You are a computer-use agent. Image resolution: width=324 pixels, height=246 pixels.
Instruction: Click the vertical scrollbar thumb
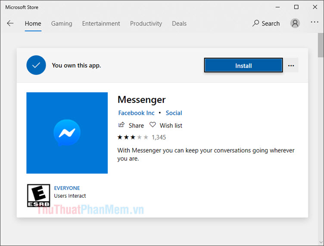click(x=321, y=45)
